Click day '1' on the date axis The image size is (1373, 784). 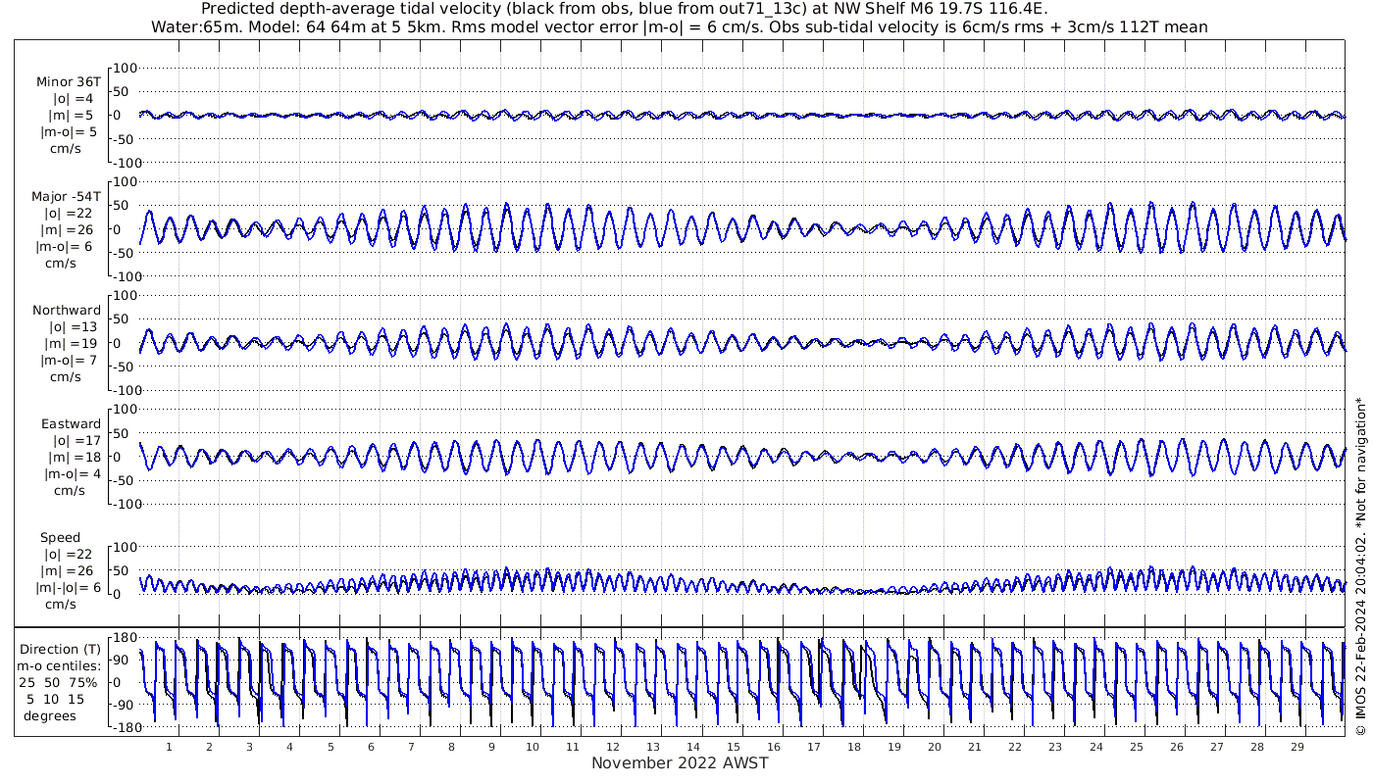169,747
